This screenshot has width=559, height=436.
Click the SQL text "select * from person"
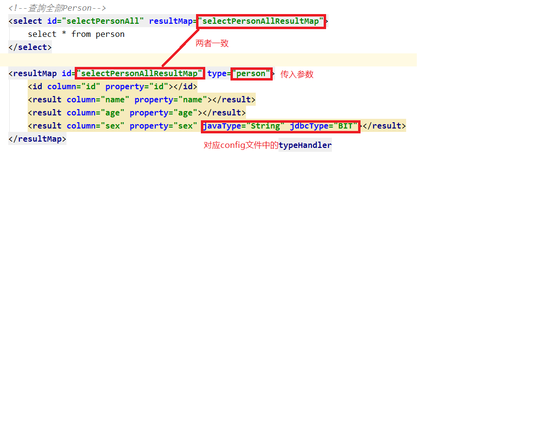76,34
